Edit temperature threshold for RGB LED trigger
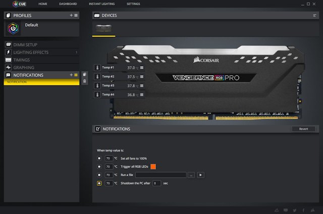Image resolution: width=323 pixels, height=214 pixels. [x=109, y=167]
